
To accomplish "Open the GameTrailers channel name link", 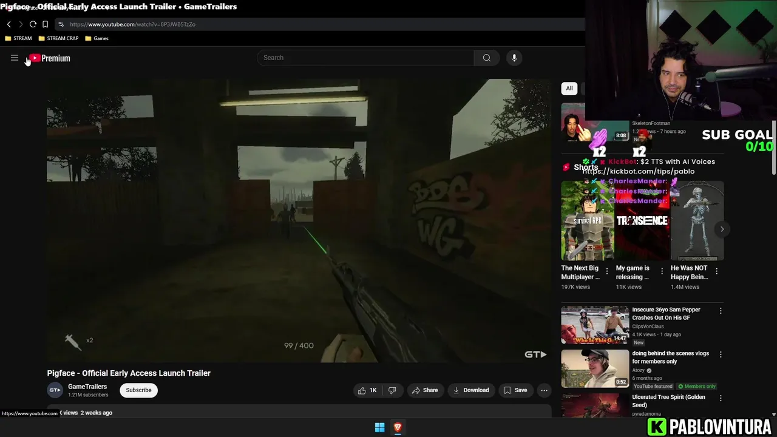I will [x=87, y=387].
